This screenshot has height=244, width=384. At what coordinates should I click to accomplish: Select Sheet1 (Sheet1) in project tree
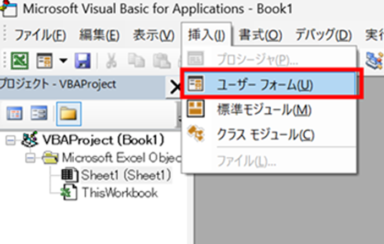(126, 175)
